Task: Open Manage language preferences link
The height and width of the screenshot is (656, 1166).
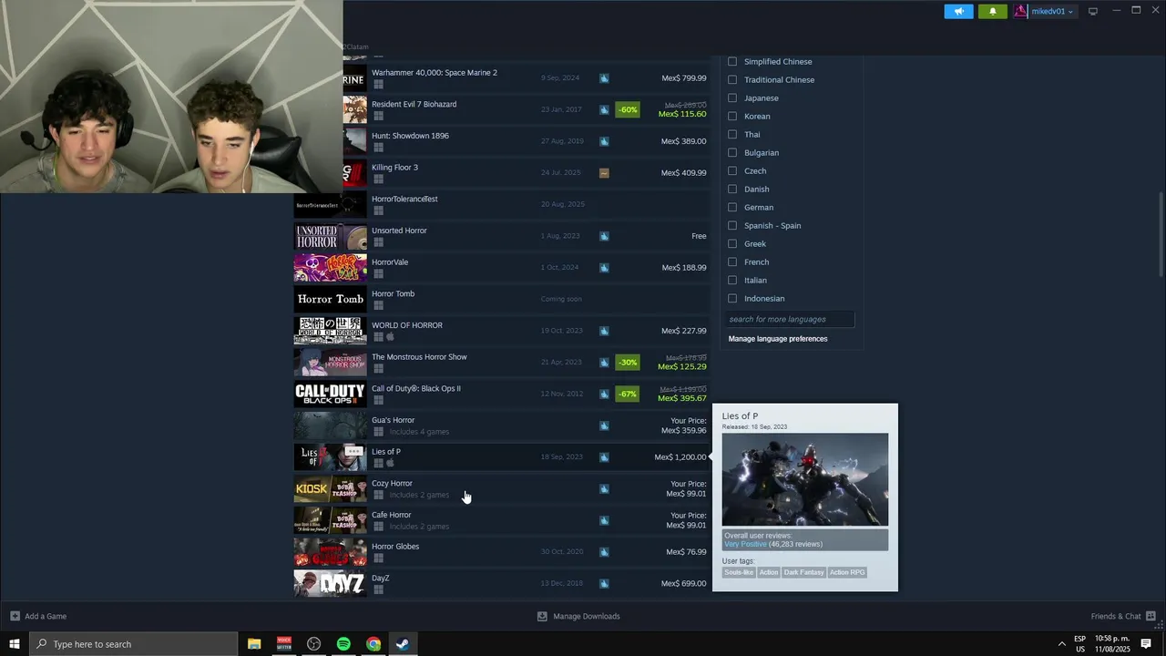Action: tap(778, 339)
